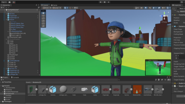Screen dimensions: 185x104
Task: Collapse the SampleScene hierarchy root
Action: [4, 10]
